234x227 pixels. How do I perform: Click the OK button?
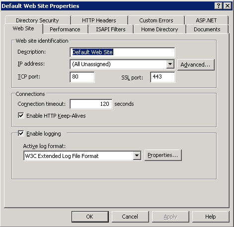[x=90, y=217]
